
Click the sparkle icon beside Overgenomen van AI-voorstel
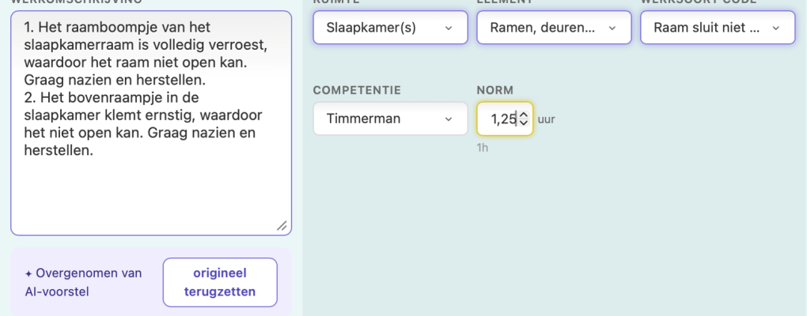(x=28, y=274)
